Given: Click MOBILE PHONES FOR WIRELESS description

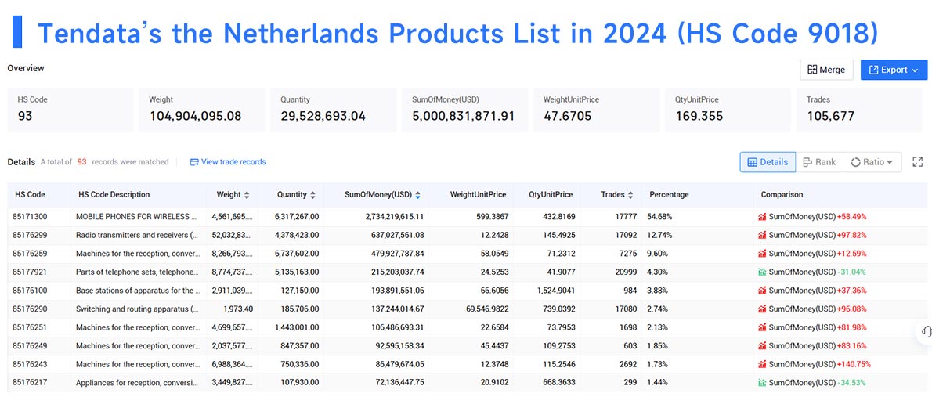Looking at the screenshot, I should click(137, 217).
